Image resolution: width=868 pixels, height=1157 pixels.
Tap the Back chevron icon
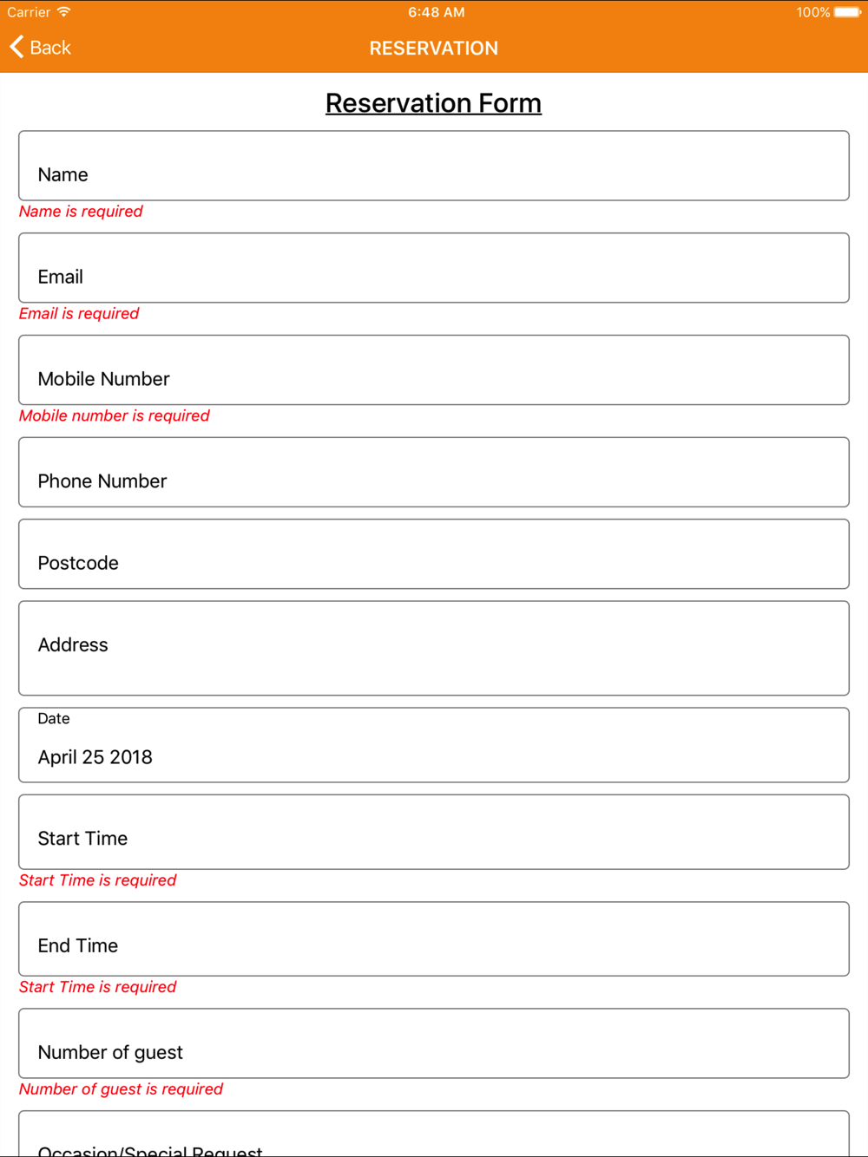coord(16,47)
